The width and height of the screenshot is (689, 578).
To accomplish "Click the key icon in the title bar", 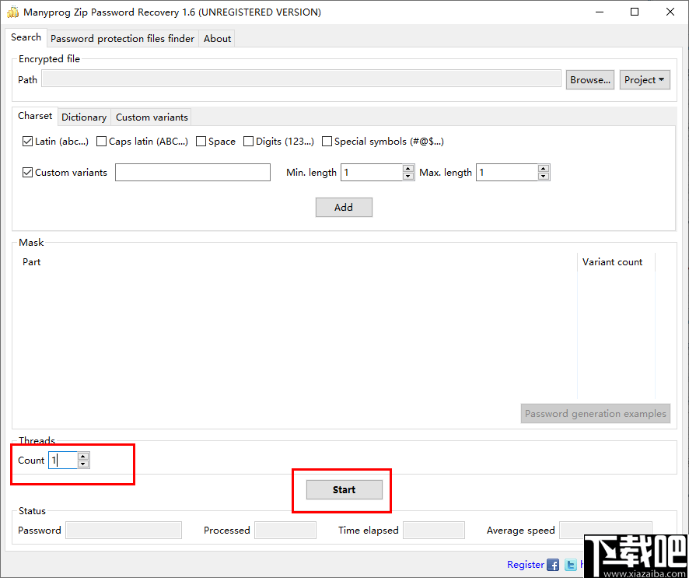I will 12,12.
